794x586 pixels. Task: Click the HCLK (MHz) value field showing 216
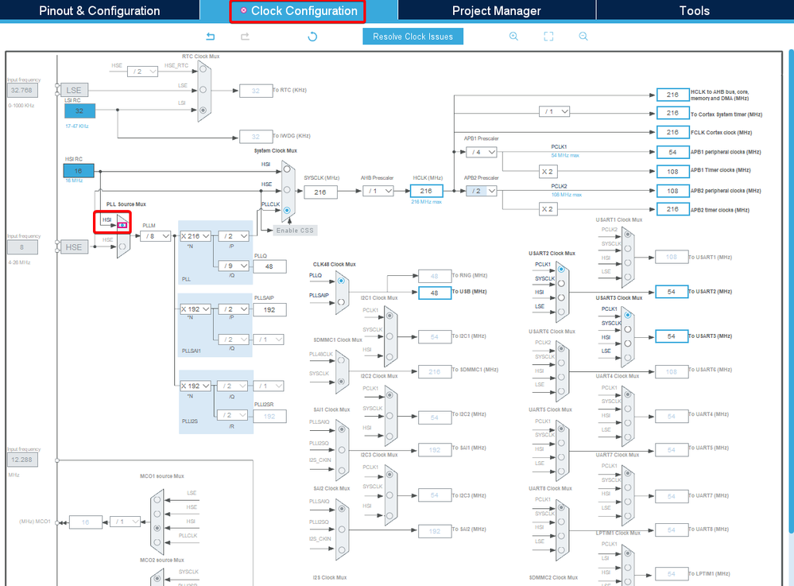(426, 191)
